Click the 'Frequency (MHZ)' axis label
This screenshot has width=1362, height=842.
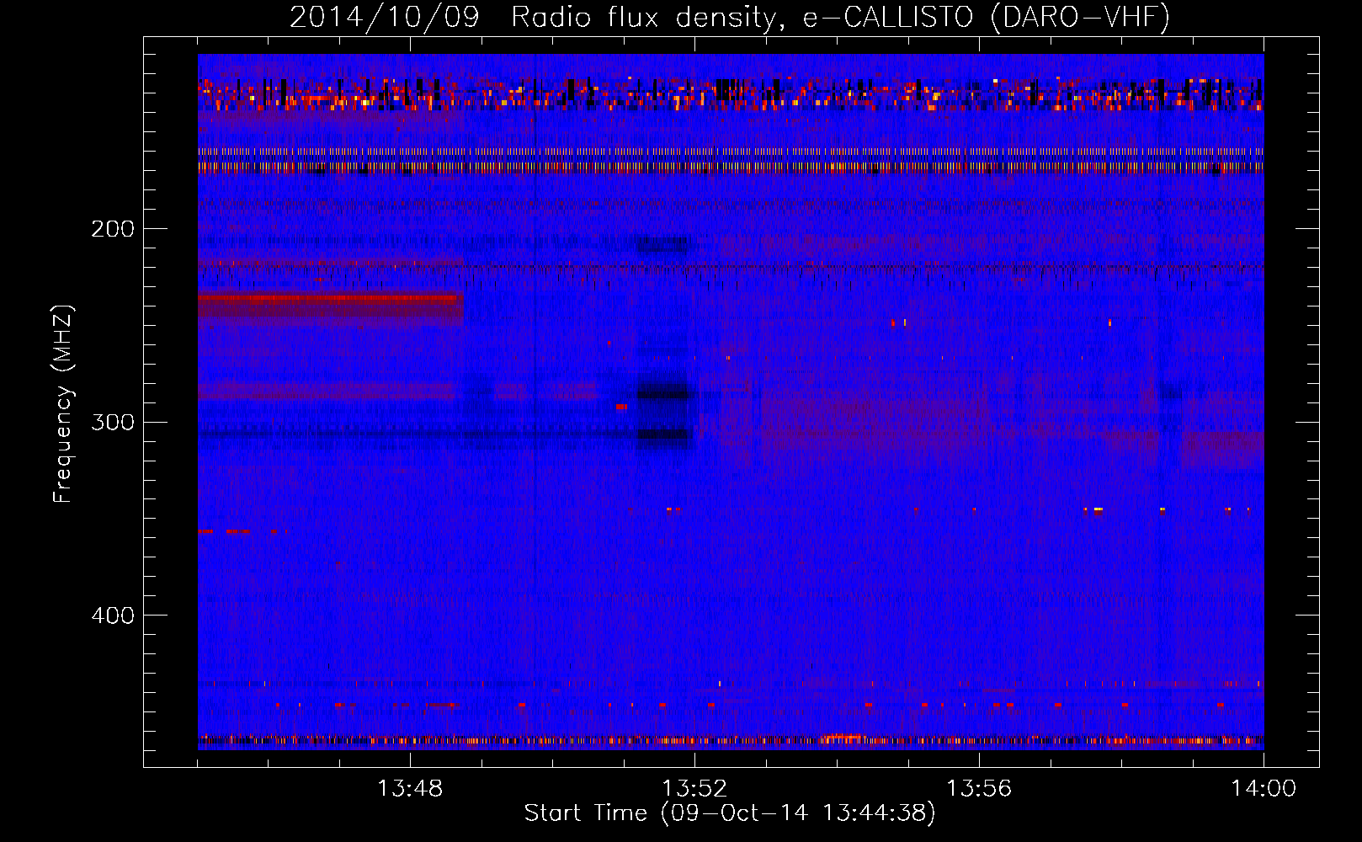point(63,404)
